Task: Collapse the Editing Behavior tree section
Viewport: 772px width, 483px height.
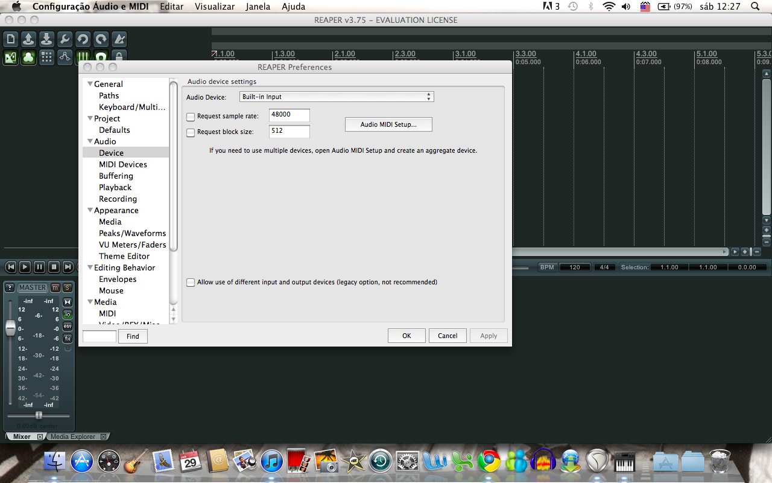Action: 90,267
